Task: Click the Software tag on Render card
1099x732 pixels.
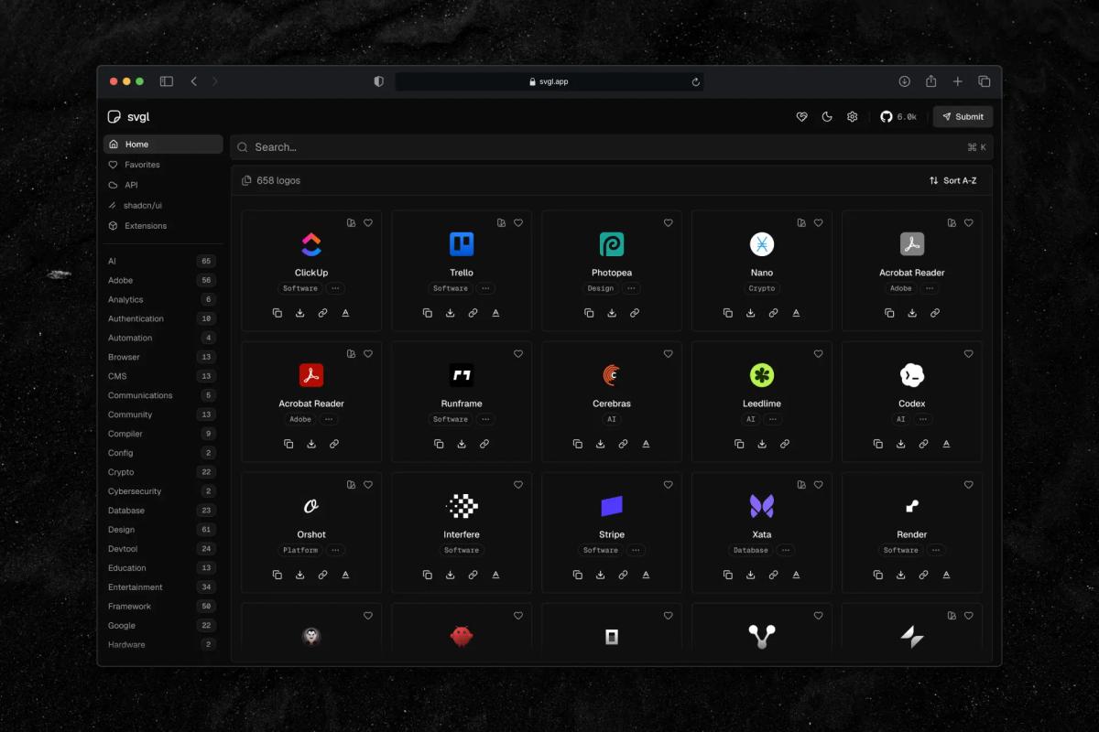Action: click(901, 550)
